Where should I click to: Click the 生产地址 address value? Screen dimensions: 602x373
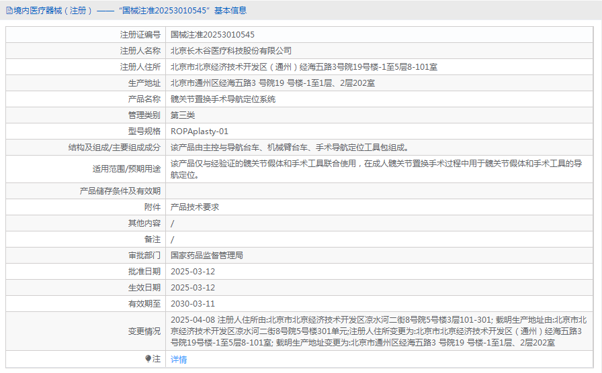point(273,83)
